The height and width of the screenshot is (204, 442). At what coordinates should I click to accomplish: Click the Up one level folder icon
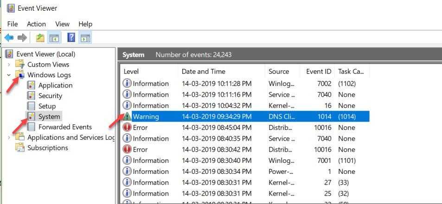[40, 37]
